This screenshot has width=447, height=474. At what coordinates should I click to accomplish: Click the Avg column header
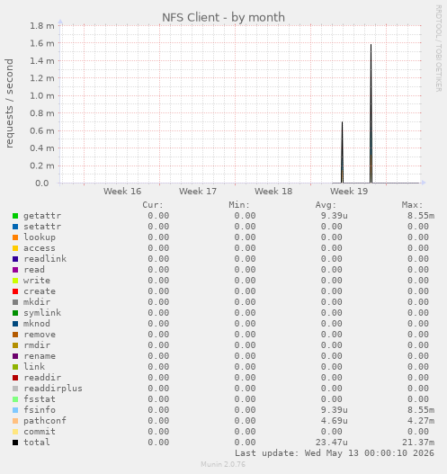[326, 205]
